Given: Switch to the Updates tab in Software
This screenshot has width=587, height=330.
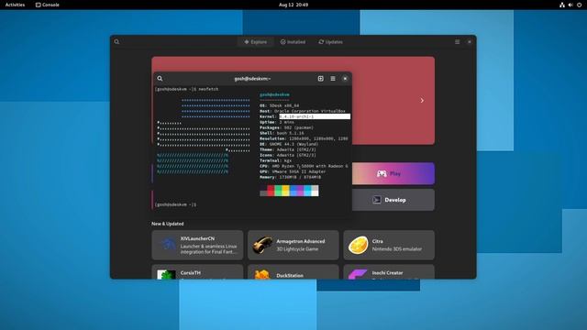Looking at the screenshot, I should pos(330,42).
